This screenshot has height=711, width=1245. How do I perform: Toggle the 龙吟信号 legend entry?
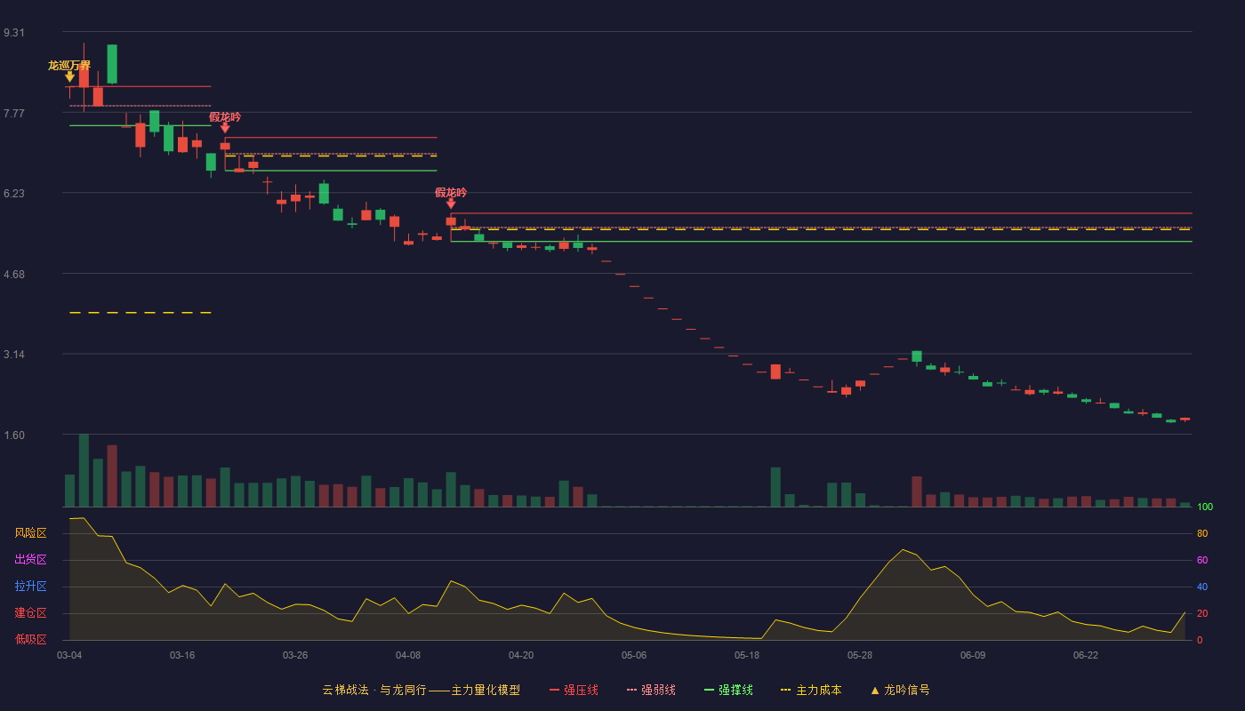[x=900, y=690]
